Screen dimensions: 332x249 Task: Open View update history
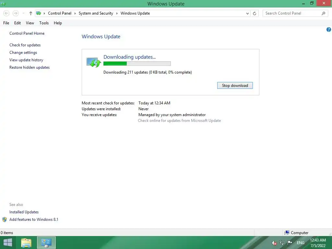26,60
